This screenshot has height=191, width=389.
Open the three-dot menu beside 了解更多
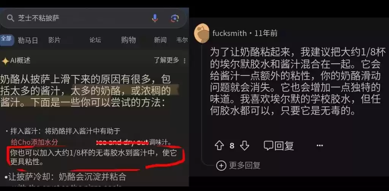click(x=184, y=61)
